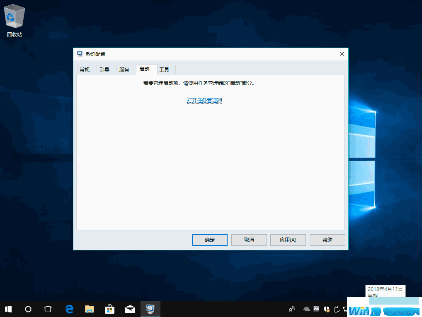The image size is (422, 317).
Task: Click System Configuration taskbar icon
Action: point(150,309)
